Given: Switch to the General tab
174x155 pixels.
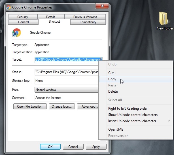Looking at the screenshot, I should [x=24, y=22].
